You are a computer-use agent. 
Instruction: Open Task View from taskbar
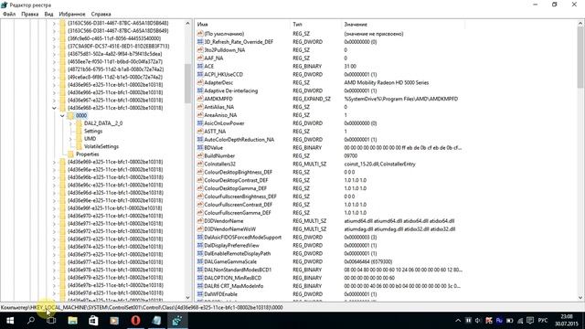point(51,321)
